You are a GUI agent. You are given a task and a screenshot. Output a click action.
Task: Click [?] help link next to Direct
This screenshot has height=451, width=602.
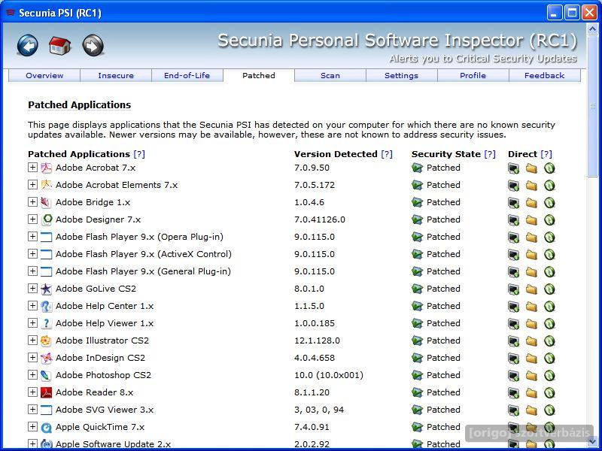546,154
